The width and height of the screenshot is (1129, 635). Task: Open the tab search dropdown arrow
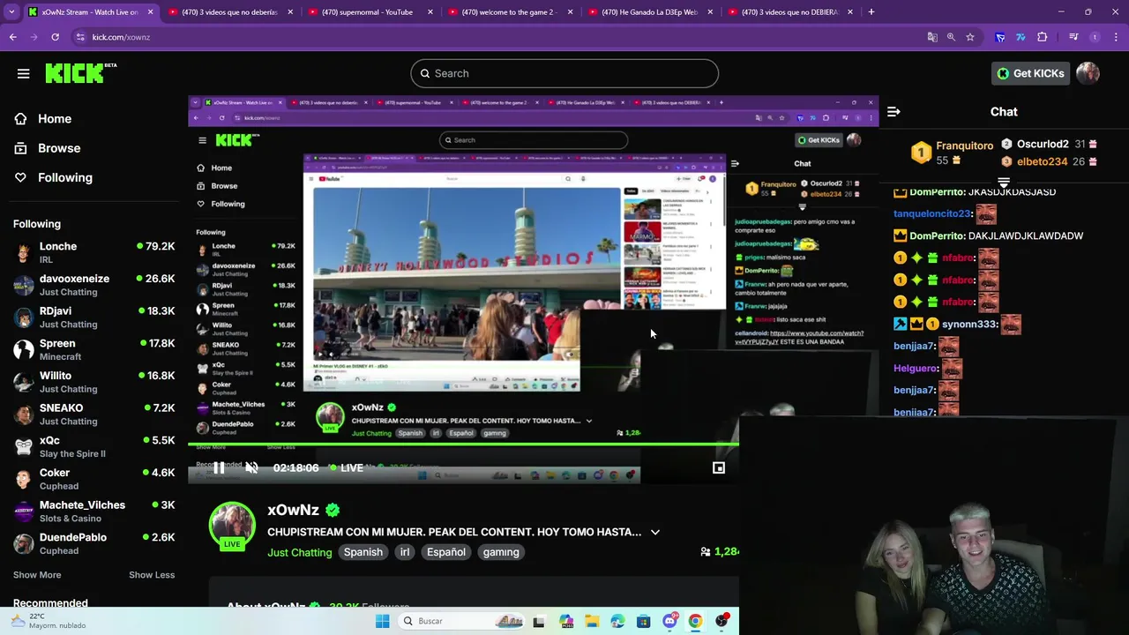pos(11,12)
